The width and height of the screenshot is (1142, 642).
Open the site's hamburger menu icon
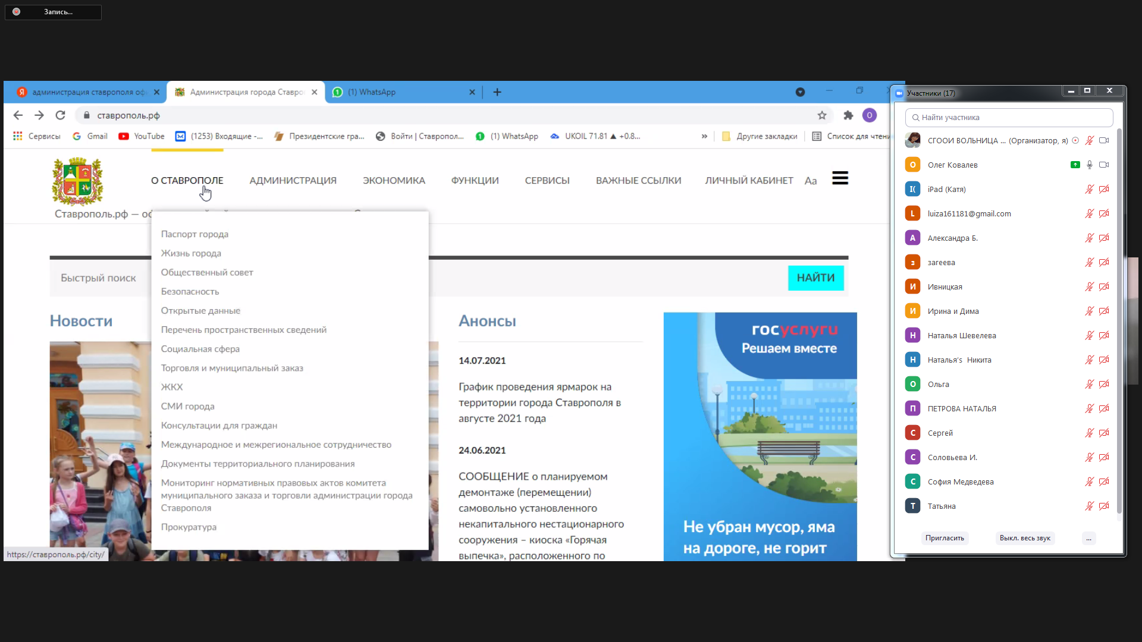coord(840,178)
